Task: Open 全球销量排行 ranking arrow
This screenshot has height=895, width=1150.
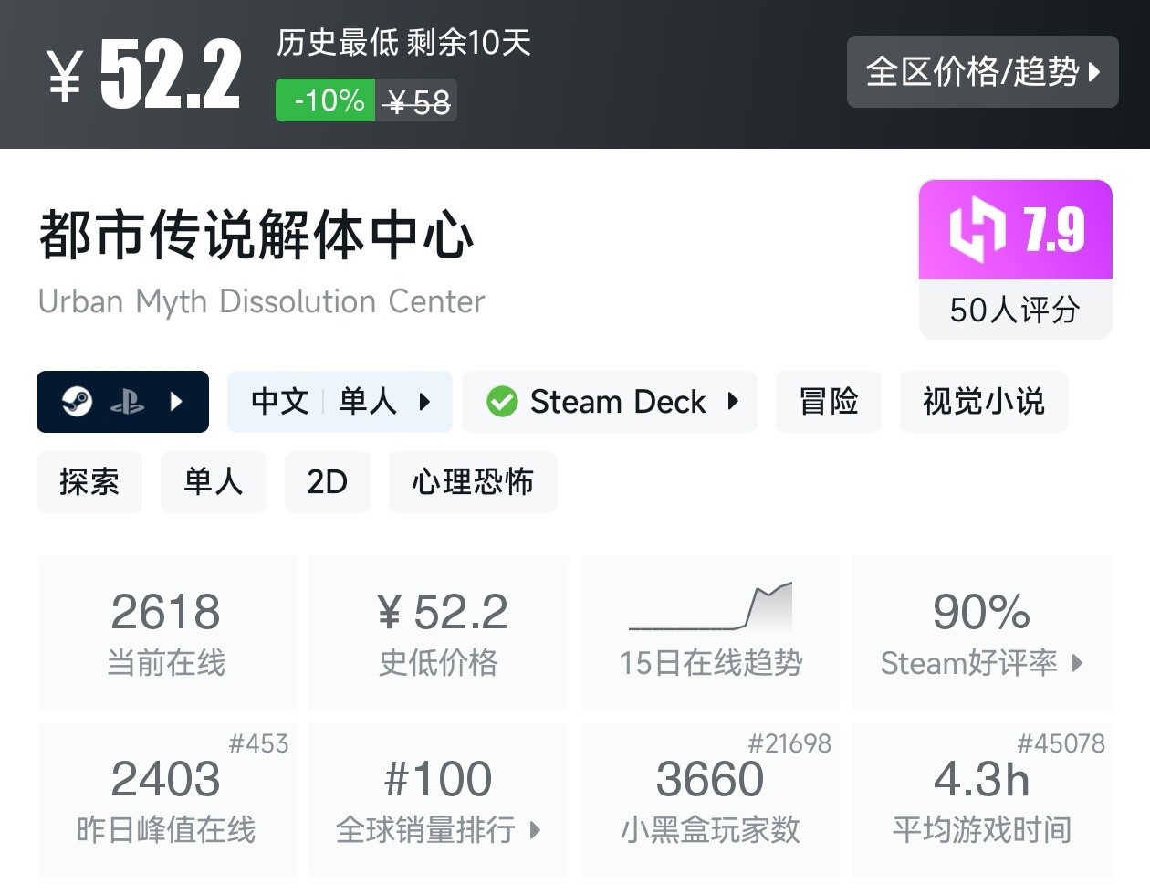Action: tap(535, 830)
